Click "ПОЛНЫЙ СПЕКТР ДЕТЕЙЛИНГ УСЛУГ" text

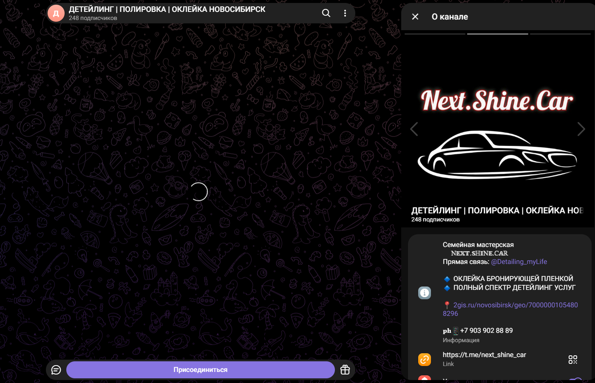tap(514, 288)
